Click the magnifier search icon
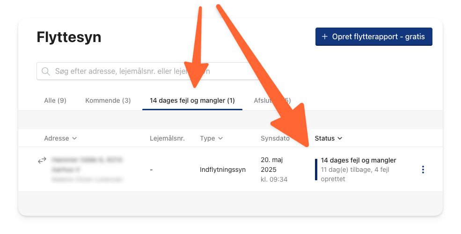The height and width of the screenshot is (234, 461). 45,71
